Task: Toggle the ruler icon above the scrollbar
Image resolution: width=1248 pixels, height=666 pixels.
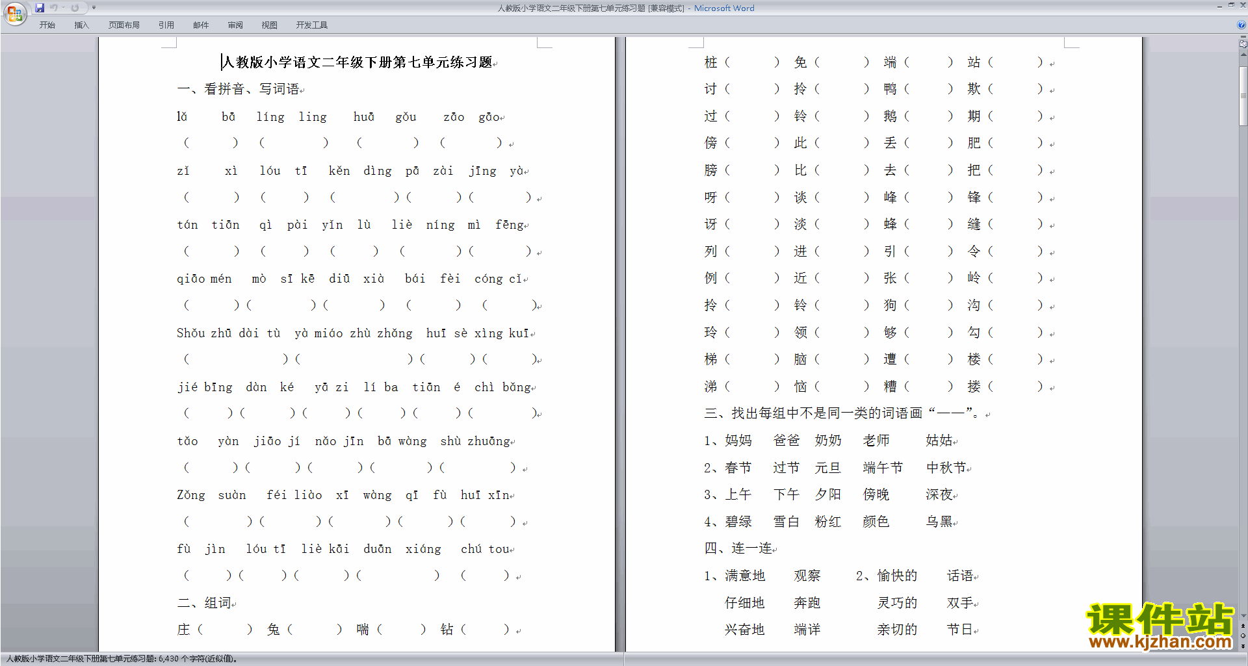Action: pyautogui.click(x=1243, y=44)
